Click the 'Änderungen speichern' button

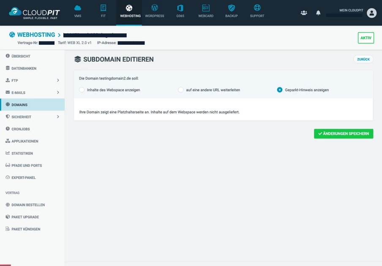(343, 134)
